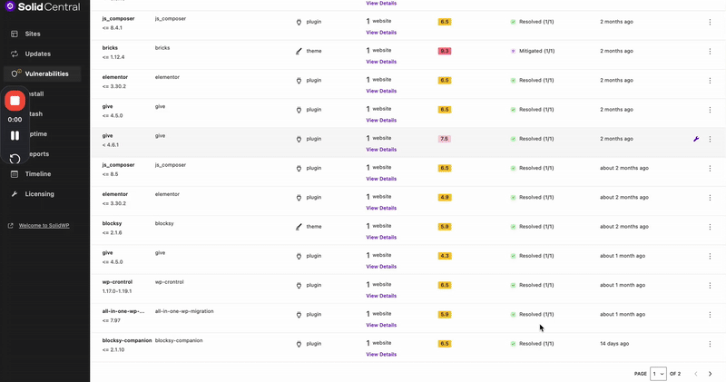The height and width of the screenshot is (382, 726).
Task: Click the Vulnerabilities shield icon
Action: (15, 73)
